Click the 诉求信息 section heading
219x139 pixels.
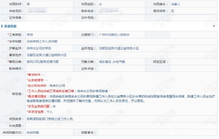coord(10,26)
